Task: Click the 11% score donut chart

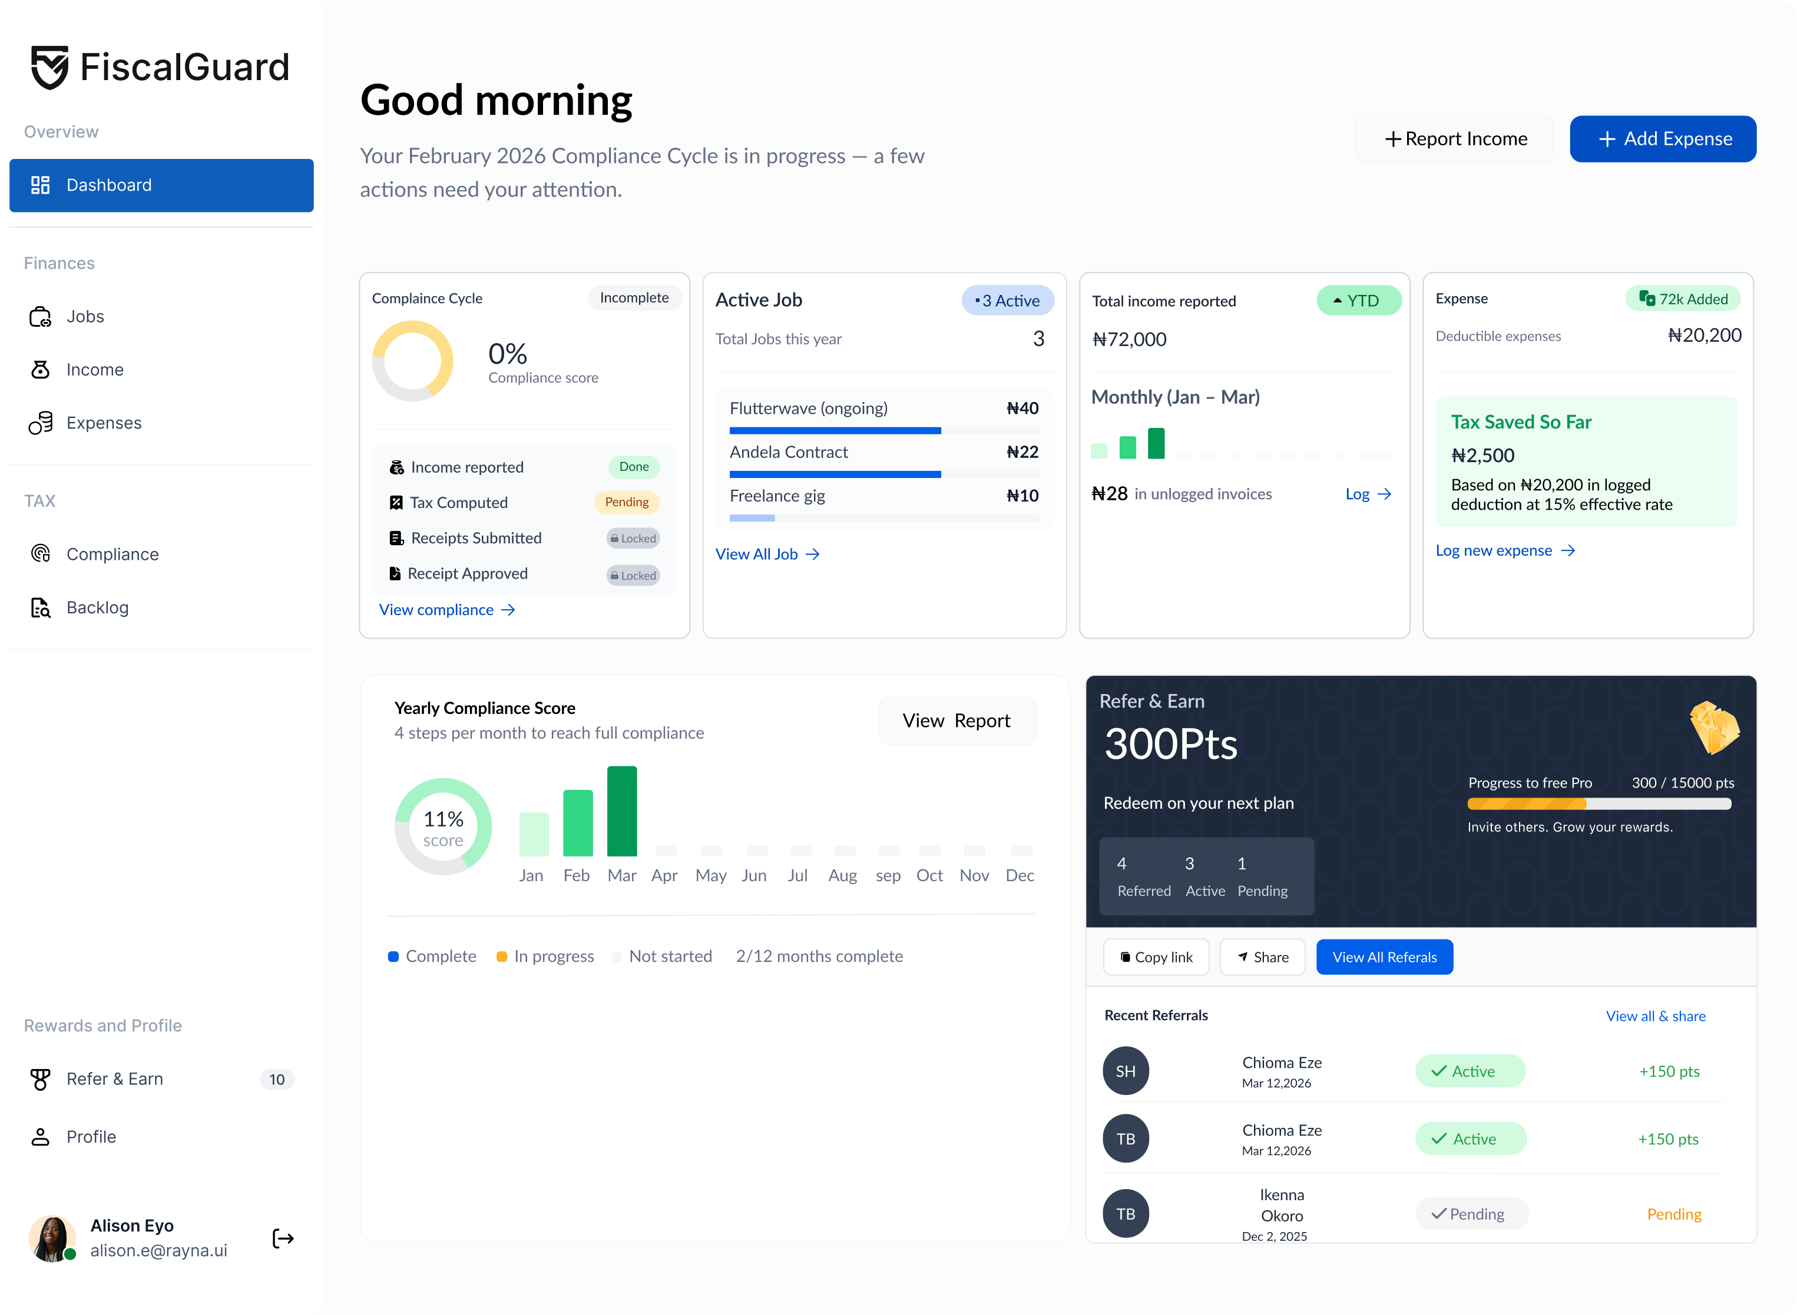Action: pos(443,826)
